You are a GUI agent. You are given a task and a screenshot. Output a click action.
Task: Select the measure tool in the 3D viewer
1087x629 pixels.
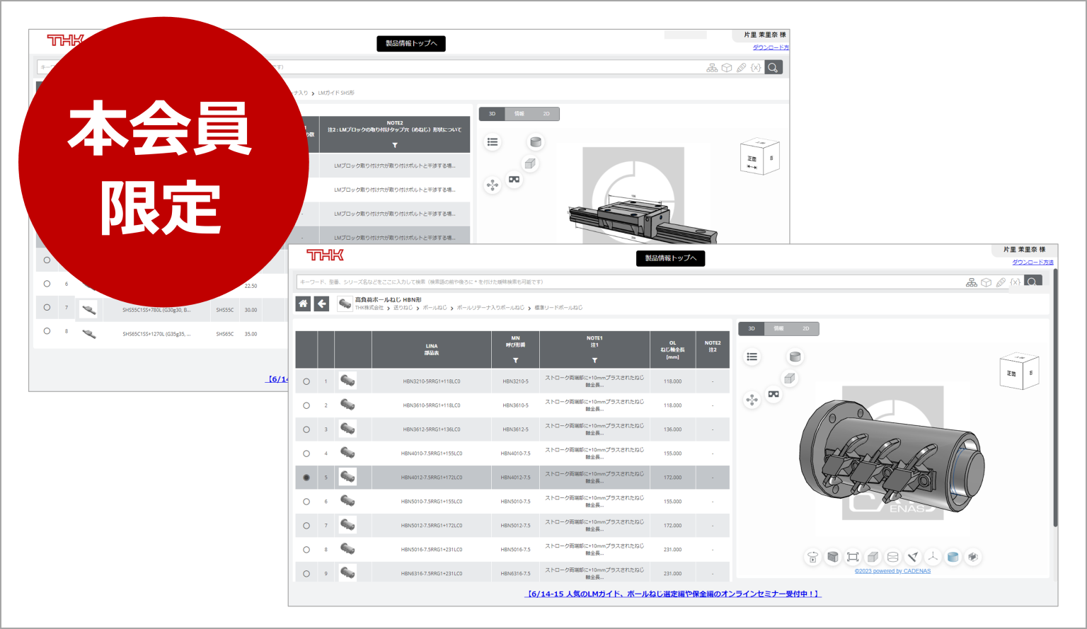click(913, 557)
